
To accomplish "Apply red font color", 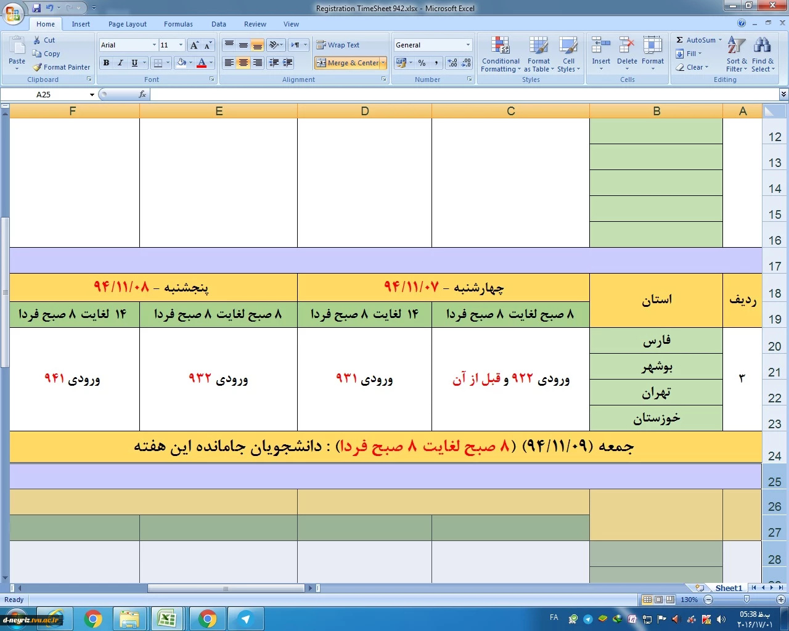I will coord(202,63).
